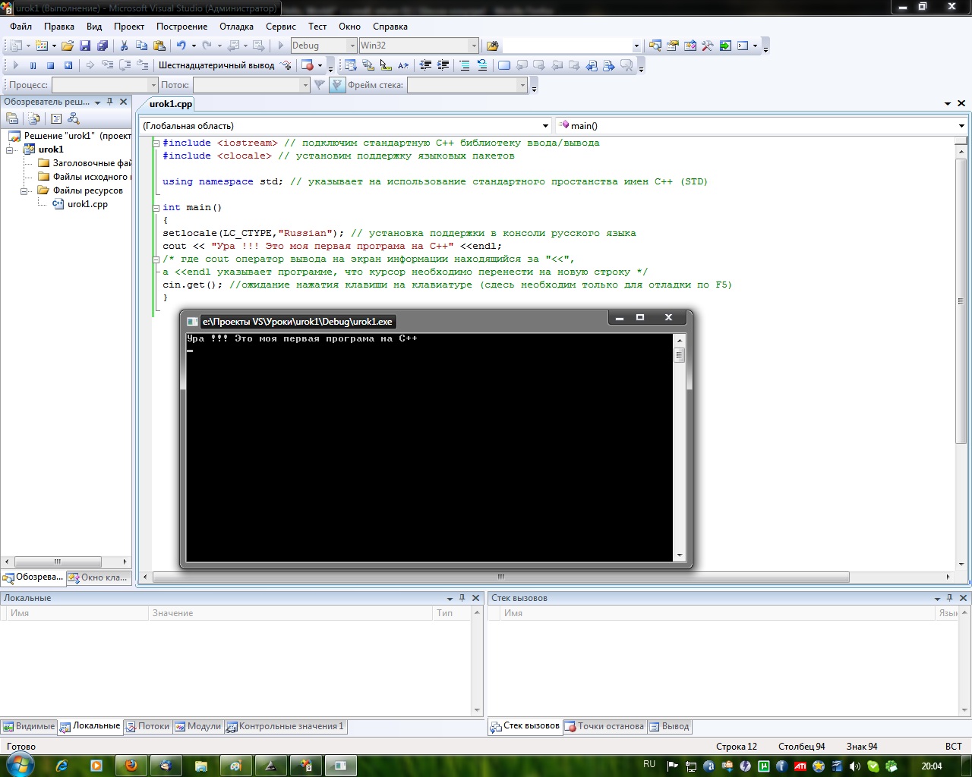Collapse the #include code region
972x777 pixels.
pyautogui.click(x=156, y=143)
